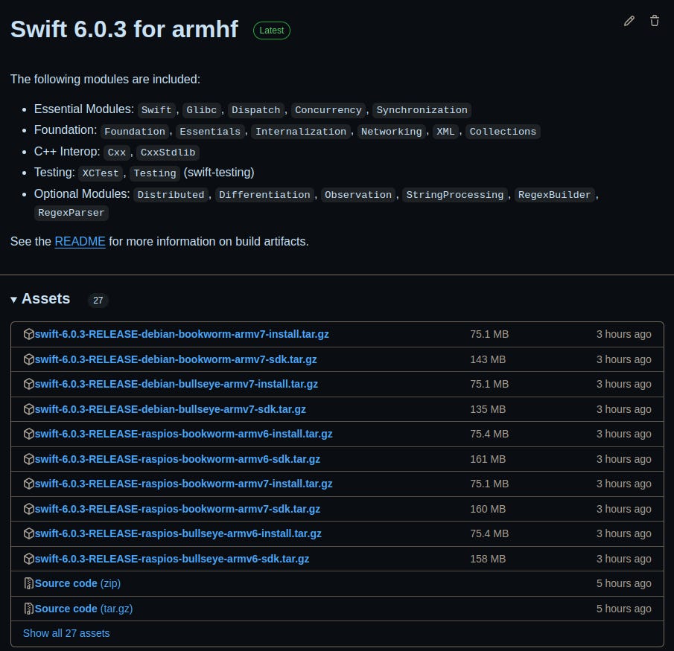Download swift-6.0.3-RELEASE-debian-bullseye-armv7-install.tar.gz
The height and width of the screenshot is (651, 674).
(177, 384)
